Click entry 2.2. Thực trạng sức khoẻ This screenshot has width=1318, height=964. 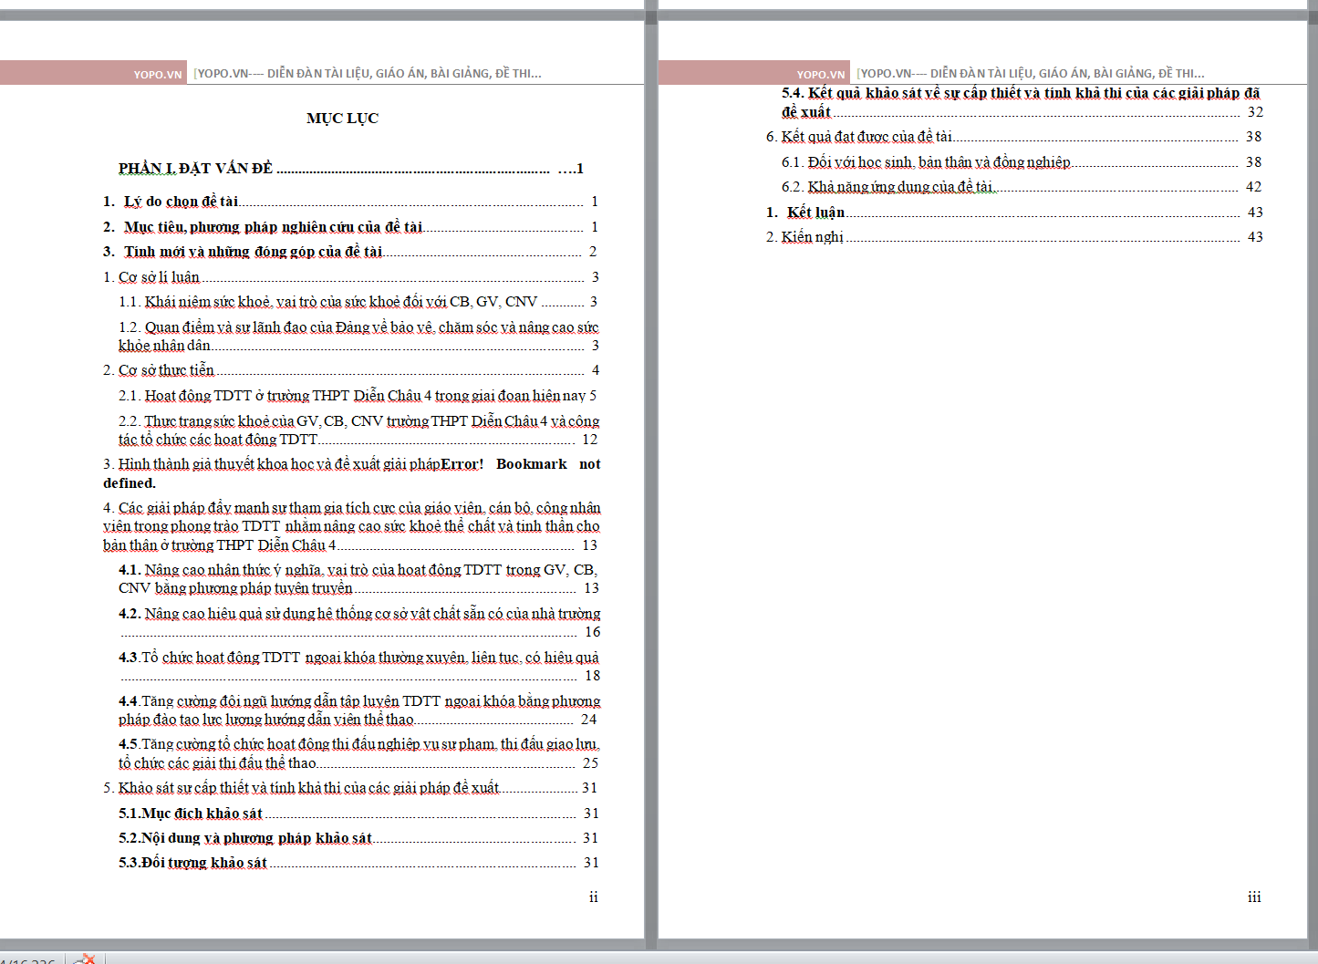(358, 430)
